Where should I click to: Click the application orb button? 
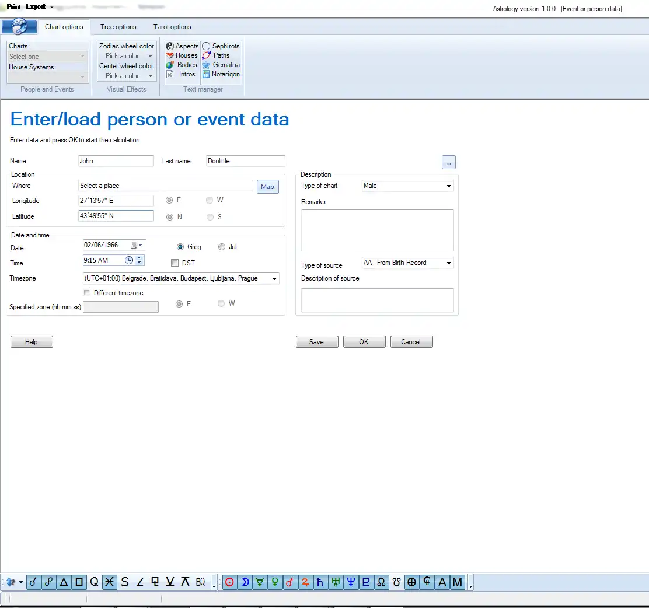pos(19,26)
